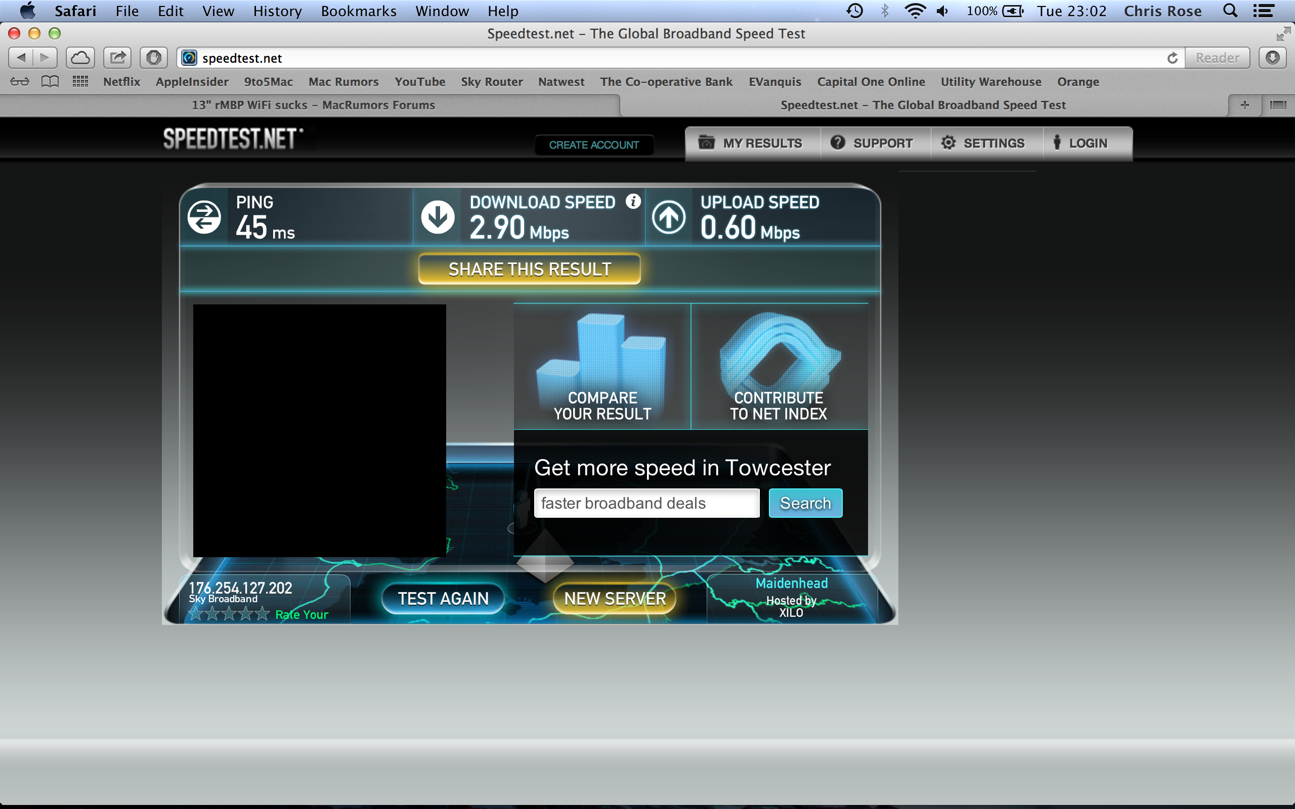
Task: Open the AppleInsider bookmark
Action: tap(192, 82)
